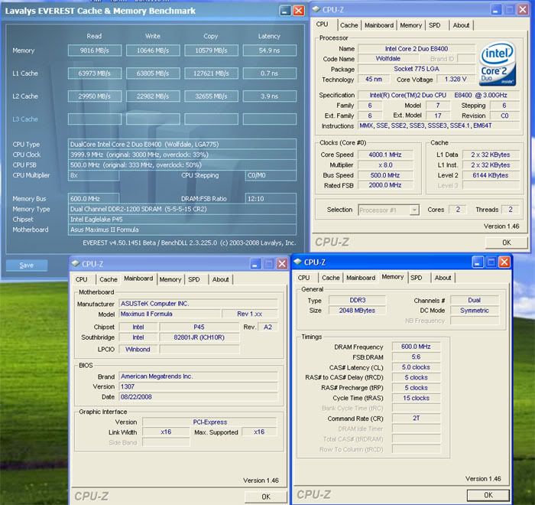Click the BIOS Version 1307 field
Image resolution: width=535 pixels, height=505 pixels.
point(198,386)
